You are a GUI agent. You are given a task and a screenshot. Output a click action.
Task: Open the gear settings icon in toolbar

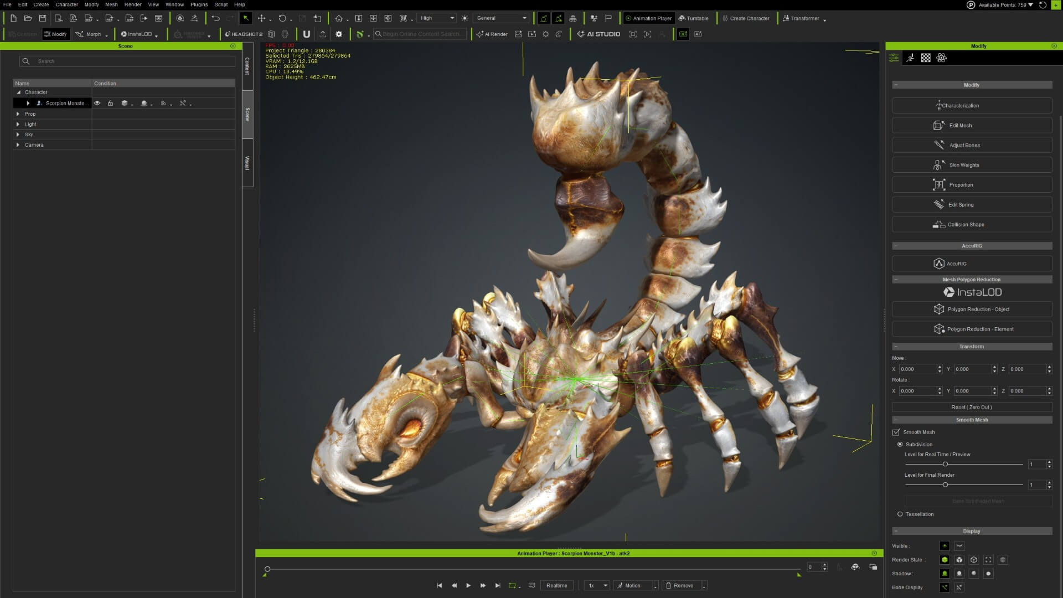[339, 34]
